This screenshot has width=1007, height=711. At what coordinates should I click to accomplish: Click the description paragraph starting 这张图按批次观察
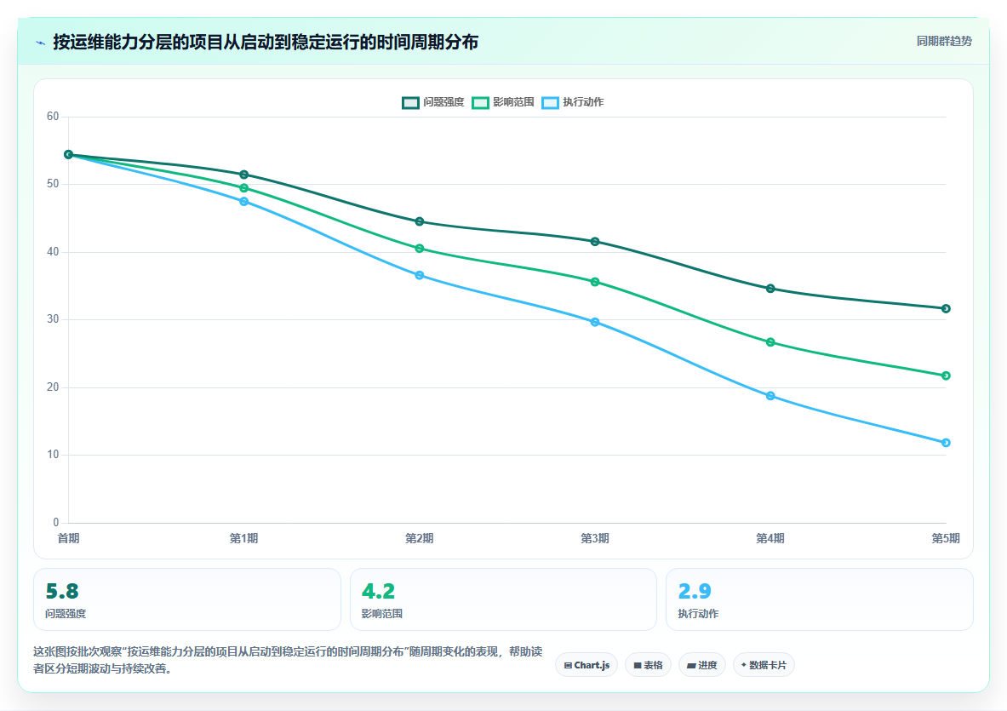[x=288, y=660]
